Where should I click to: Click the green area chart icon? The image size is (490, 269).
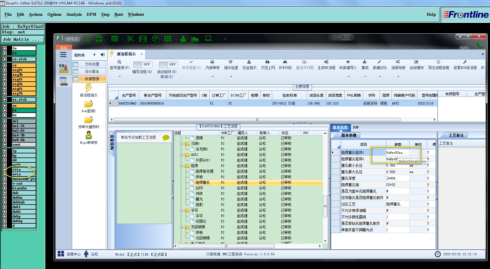click(x=195, y=39)
